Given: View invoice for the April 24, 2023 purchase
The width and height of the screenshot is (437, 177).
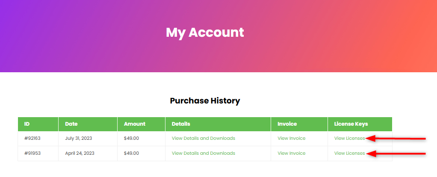Looking at the screenshot, I should [x=291, y=153].
